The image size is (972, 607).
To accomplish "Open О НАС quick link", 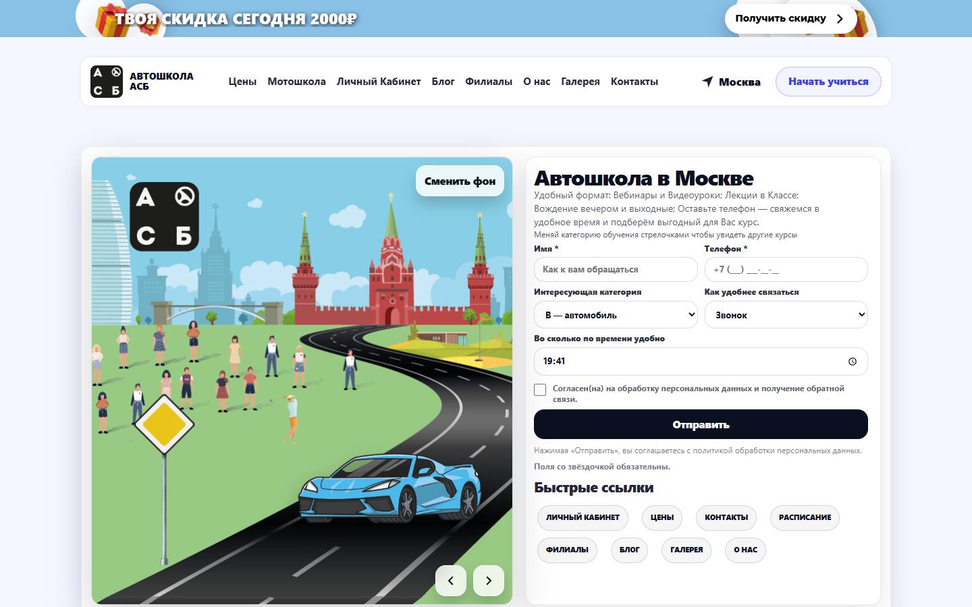I will [x=745, y=550].
